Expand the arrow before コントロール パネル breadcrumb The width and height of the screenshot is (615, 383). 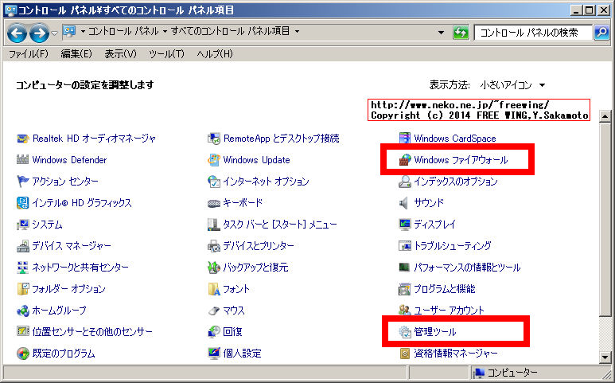click(84, 31)
